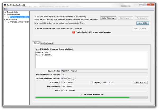Image resolution: width=159 pixels, height=110 pixels.
Task: Click the Installed Firmware Version field
Action: [x=104, y=75]
